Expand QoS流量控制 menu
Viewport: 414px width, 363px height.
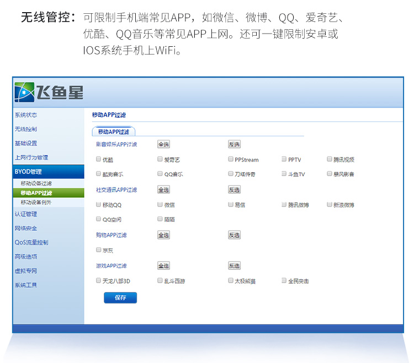(31, 242)
